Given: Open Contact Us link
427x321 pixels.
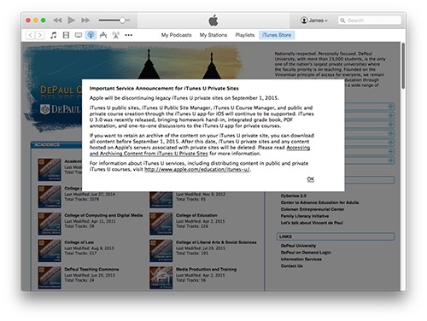Looking at the screenshot, I should (x=292, y=266).
